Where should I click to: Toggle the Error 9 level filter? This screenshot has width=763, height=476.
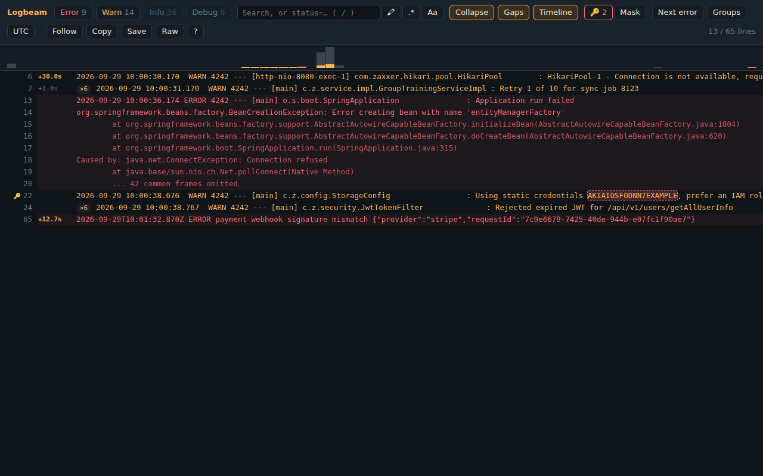(73, 12)
